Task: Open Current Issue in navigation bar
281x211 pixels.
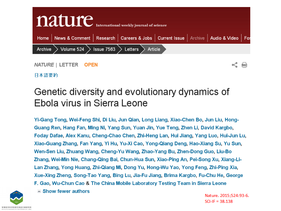Action: (x=171, y=38)
